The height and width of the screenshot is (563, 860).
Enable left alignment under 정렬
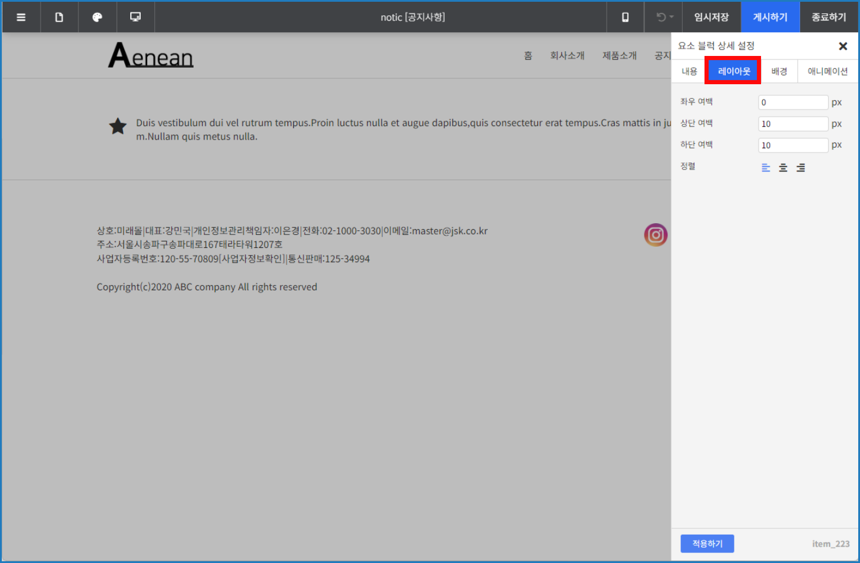point(765,167)
